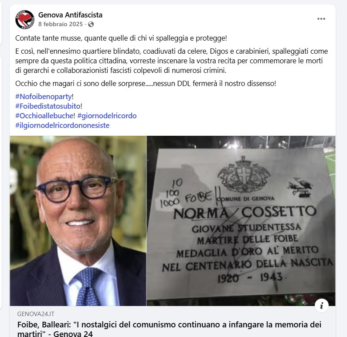Open the article headline about Foibe, Balleari
The image size is (347, 337).
tap(169, 329)
